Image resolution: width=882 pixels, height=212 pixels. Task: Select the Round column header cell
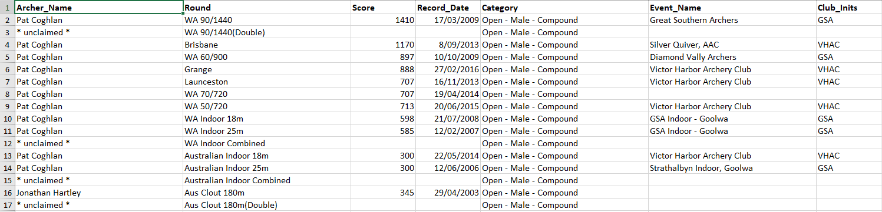(x=267, y=8)
